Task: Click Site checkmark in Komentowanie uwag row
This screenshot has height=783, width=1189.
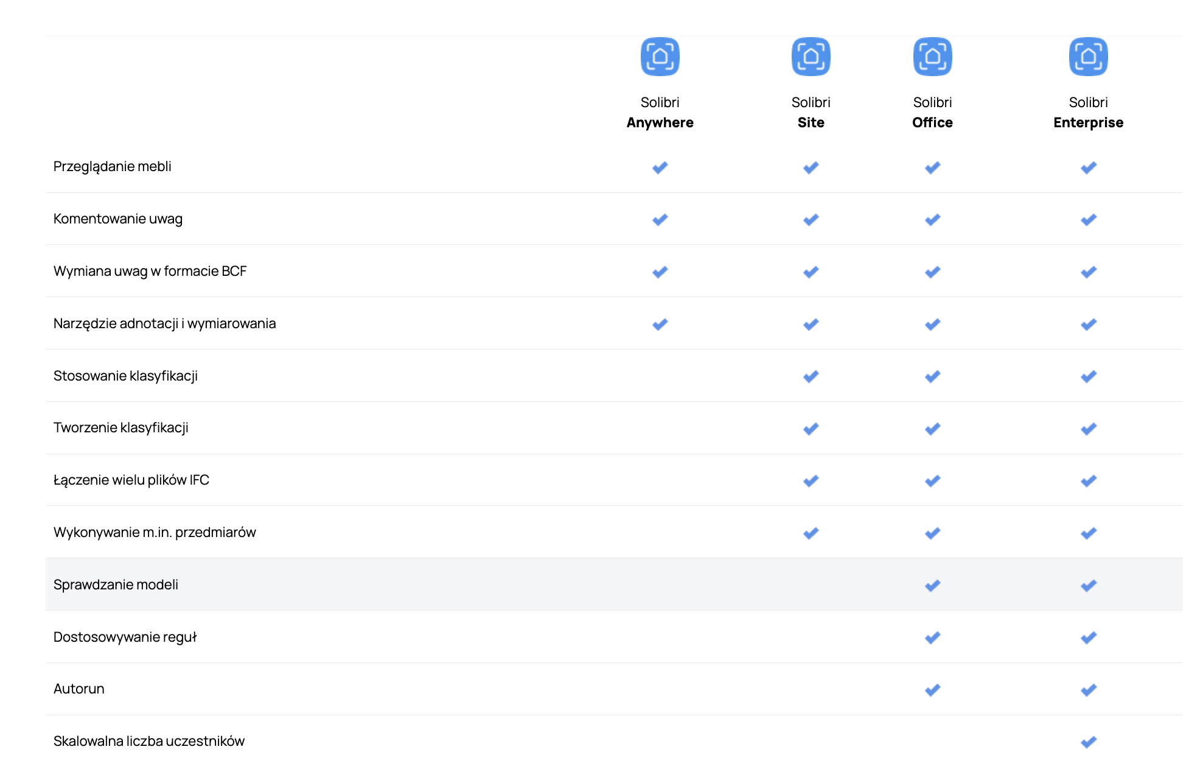Action: point(811,220)
